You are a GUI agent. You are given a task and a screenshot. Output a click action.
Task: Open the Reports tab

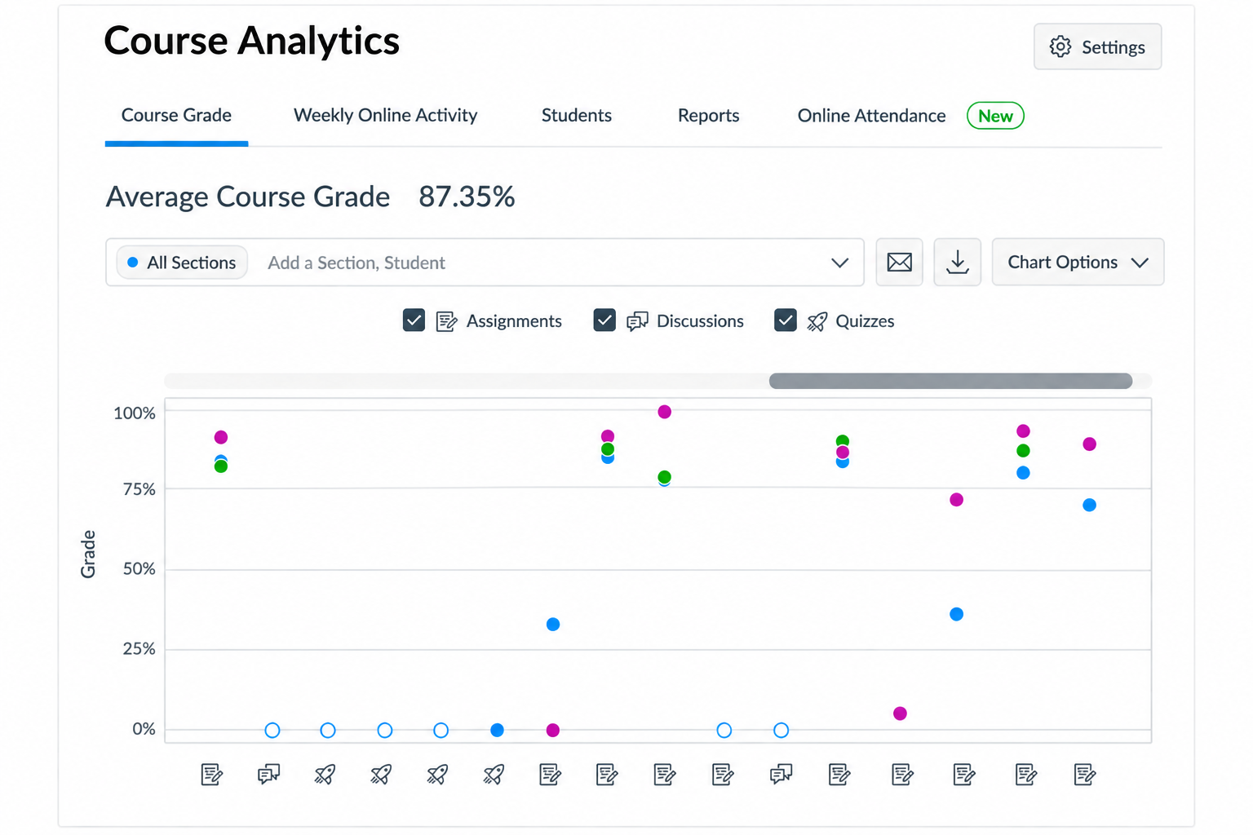[708, 116]
